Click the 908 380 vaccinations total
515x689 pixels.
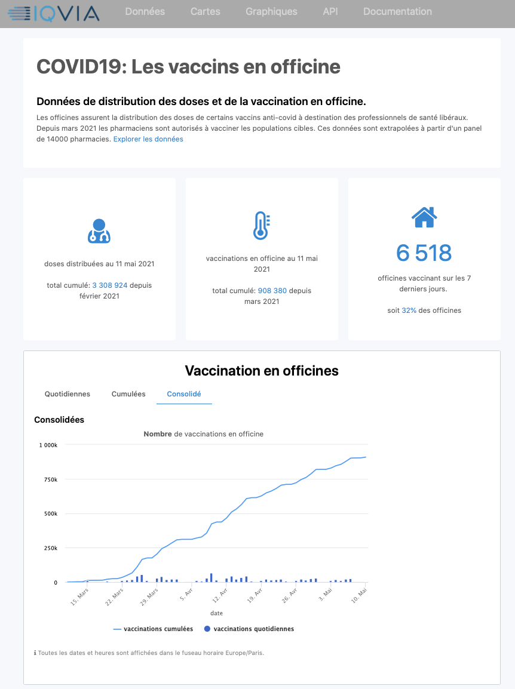point(272,291)
